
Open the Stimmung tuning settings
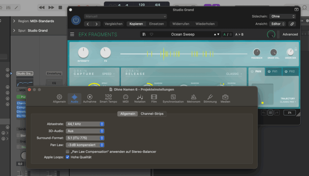(x=210, y=98)
